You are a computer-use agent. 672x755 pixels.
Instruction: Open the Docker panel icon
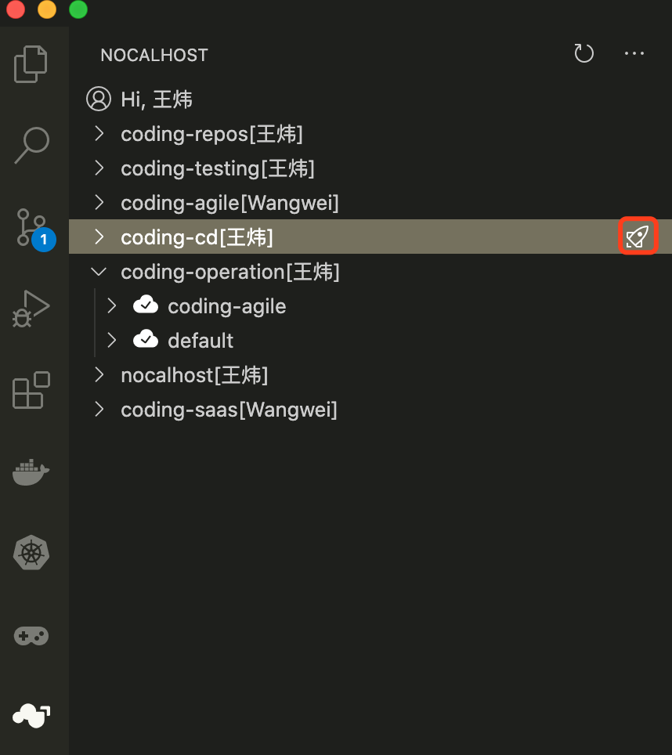tap(31, 472)
